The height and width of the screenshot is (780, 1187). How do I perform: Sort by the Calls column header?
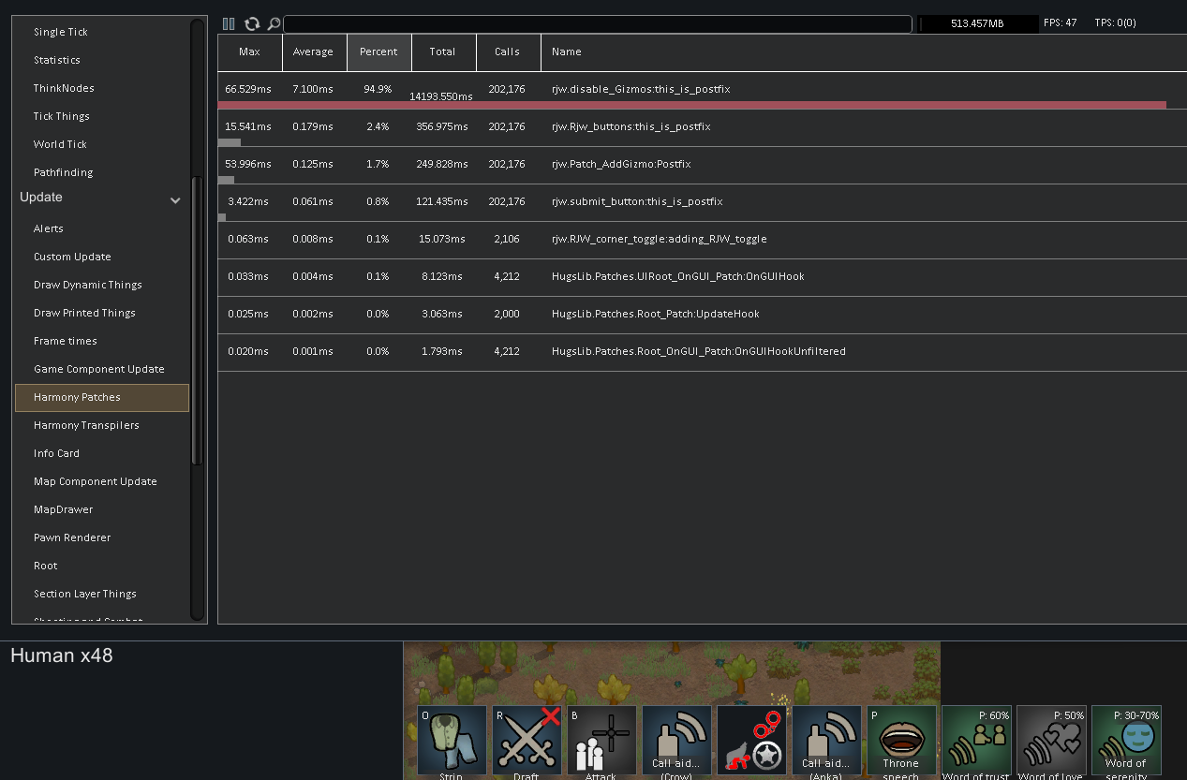[508, 52]
